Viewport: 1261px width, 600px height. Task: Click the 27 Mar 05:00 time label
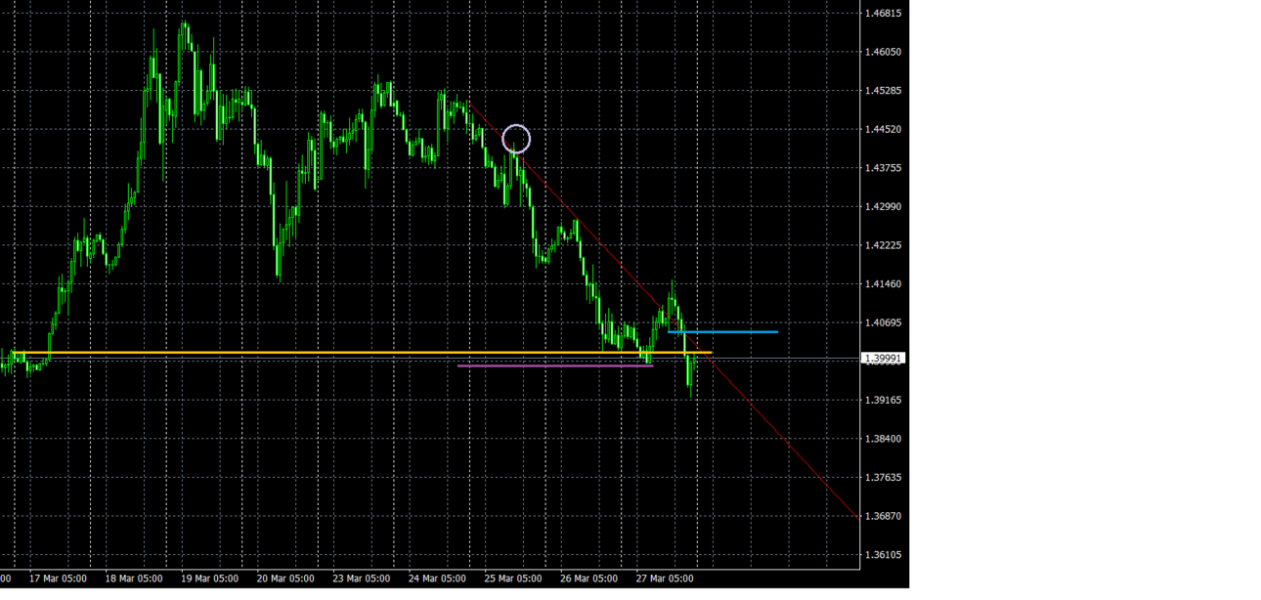click(x=665, y=579)
